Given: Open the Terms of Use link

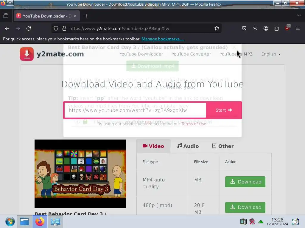Looking at the screenshot, I should 194,124.
